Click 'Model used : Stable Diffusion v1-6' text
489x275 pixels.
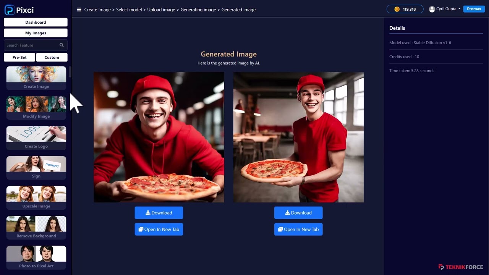point(420,43)
